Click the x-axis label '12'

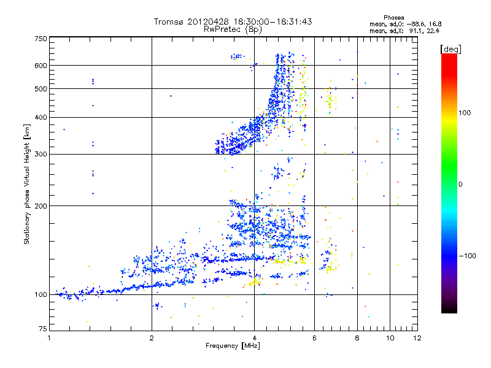[417, 339]
